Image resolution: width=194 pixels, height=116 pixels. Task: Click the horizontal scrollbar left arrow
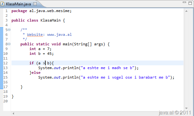click(x=13, y=114)
